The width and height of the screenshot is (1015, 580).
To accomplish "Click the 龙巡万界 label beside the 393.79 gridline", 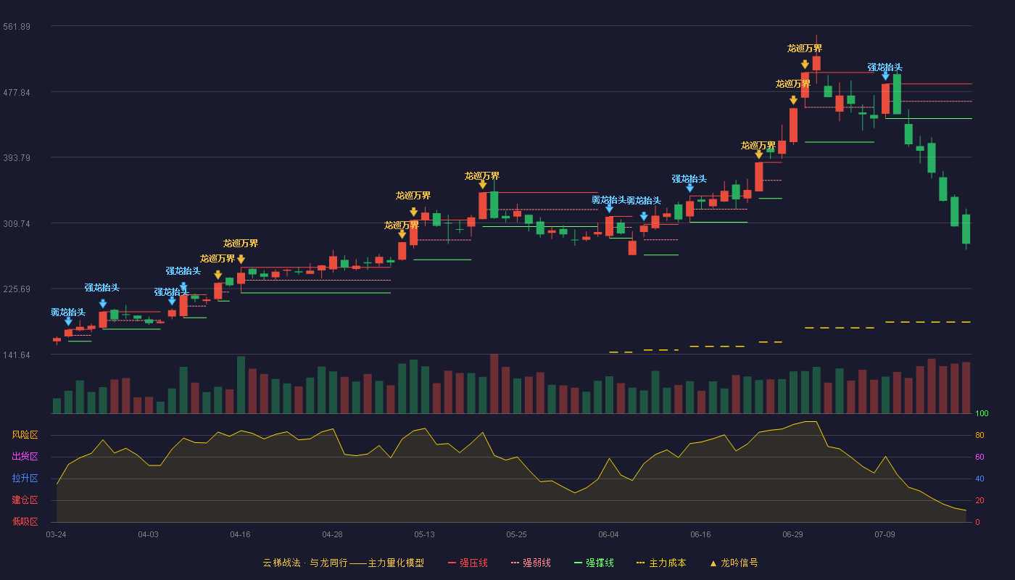I will tap(758, 146).
